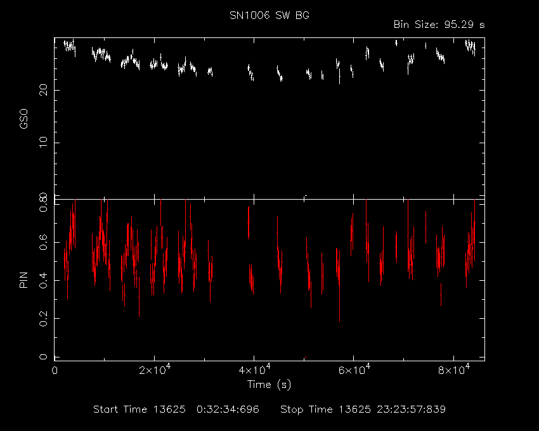Click the x-axis tick label "8×10⁴"
The image size is (539, 431).
click(454, 370)
